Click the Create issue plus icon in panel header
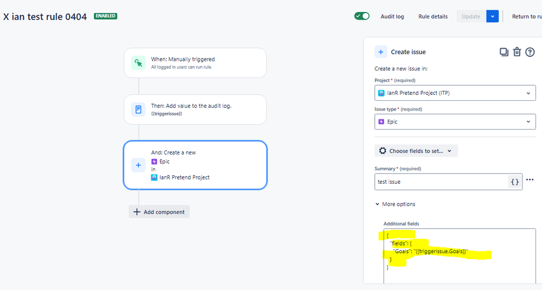542x290 pixels. 381,52
